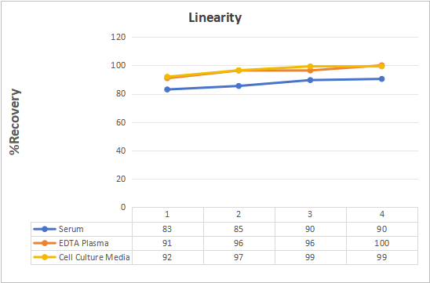Click the %Recovery vertical axis title

tap(15, 122)
